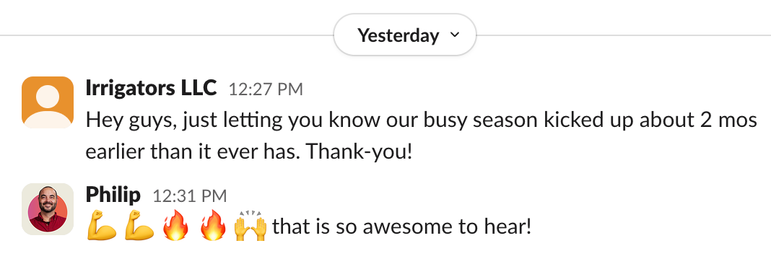771x264 pixels.
Task: Open Irrigators LLC orange avatar
Action: click(48, 102)
